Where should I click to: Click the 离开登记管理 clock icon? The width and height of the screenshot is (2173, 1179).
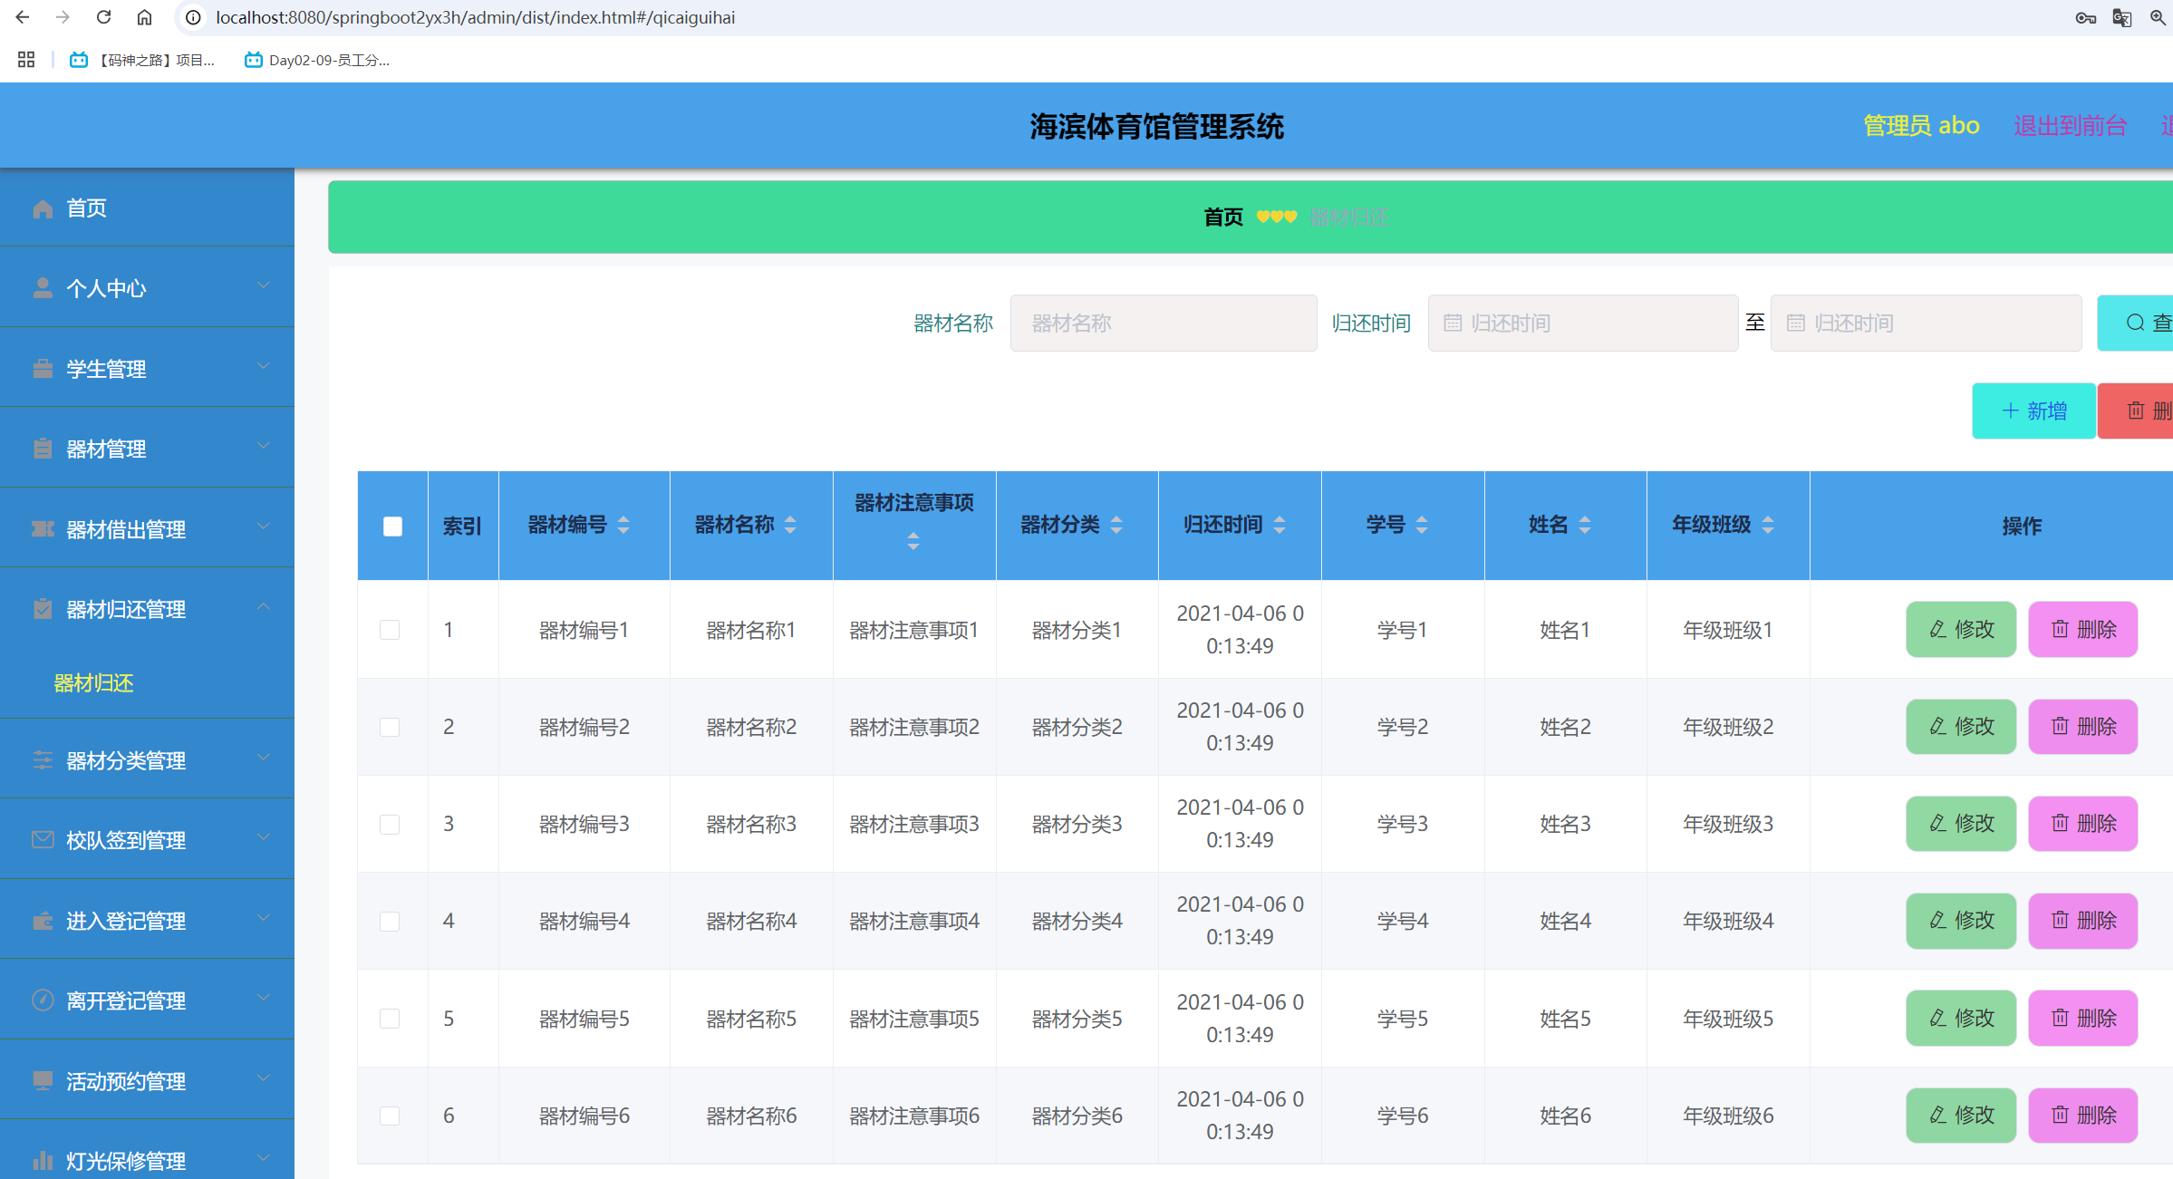(x=43, y=1000)
